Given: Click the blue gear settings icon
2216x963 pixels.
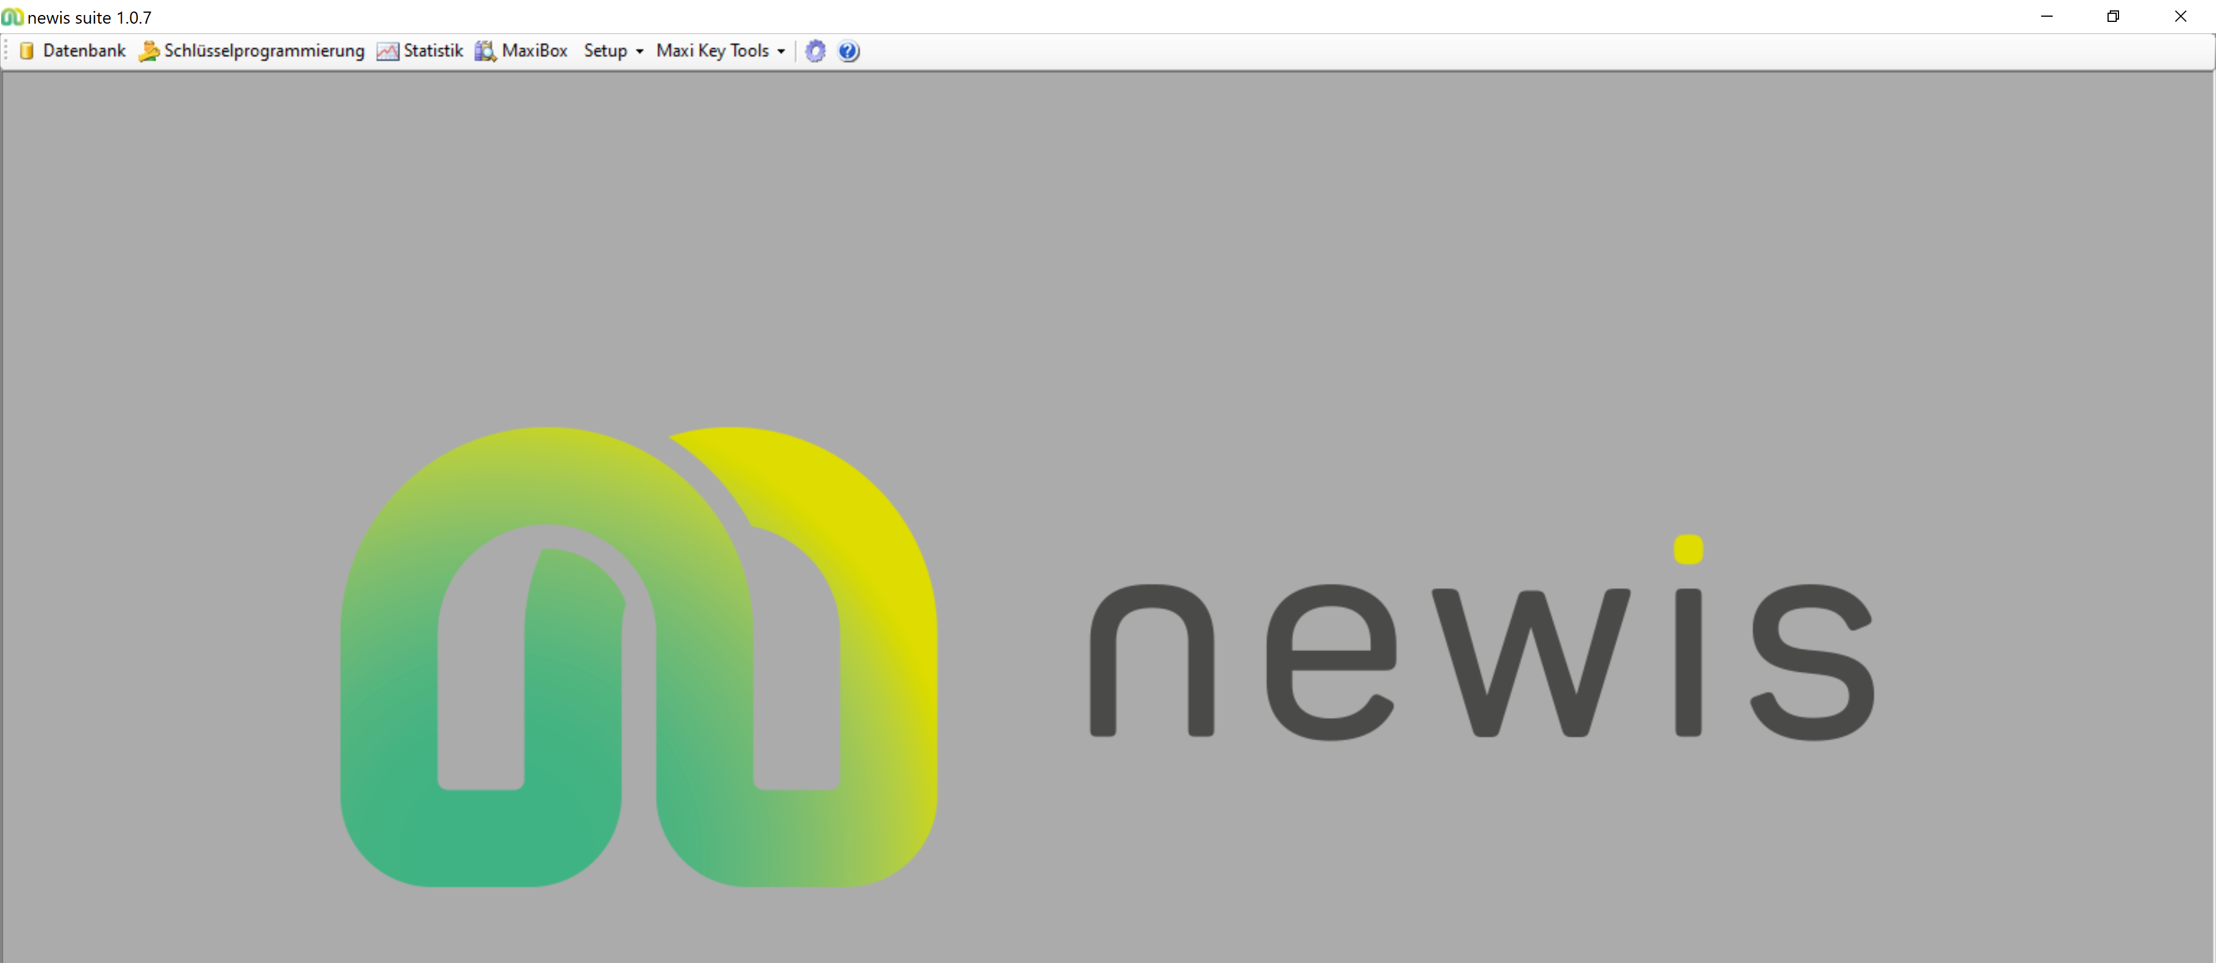Looking at the screenshot, I should coord(815,51).
